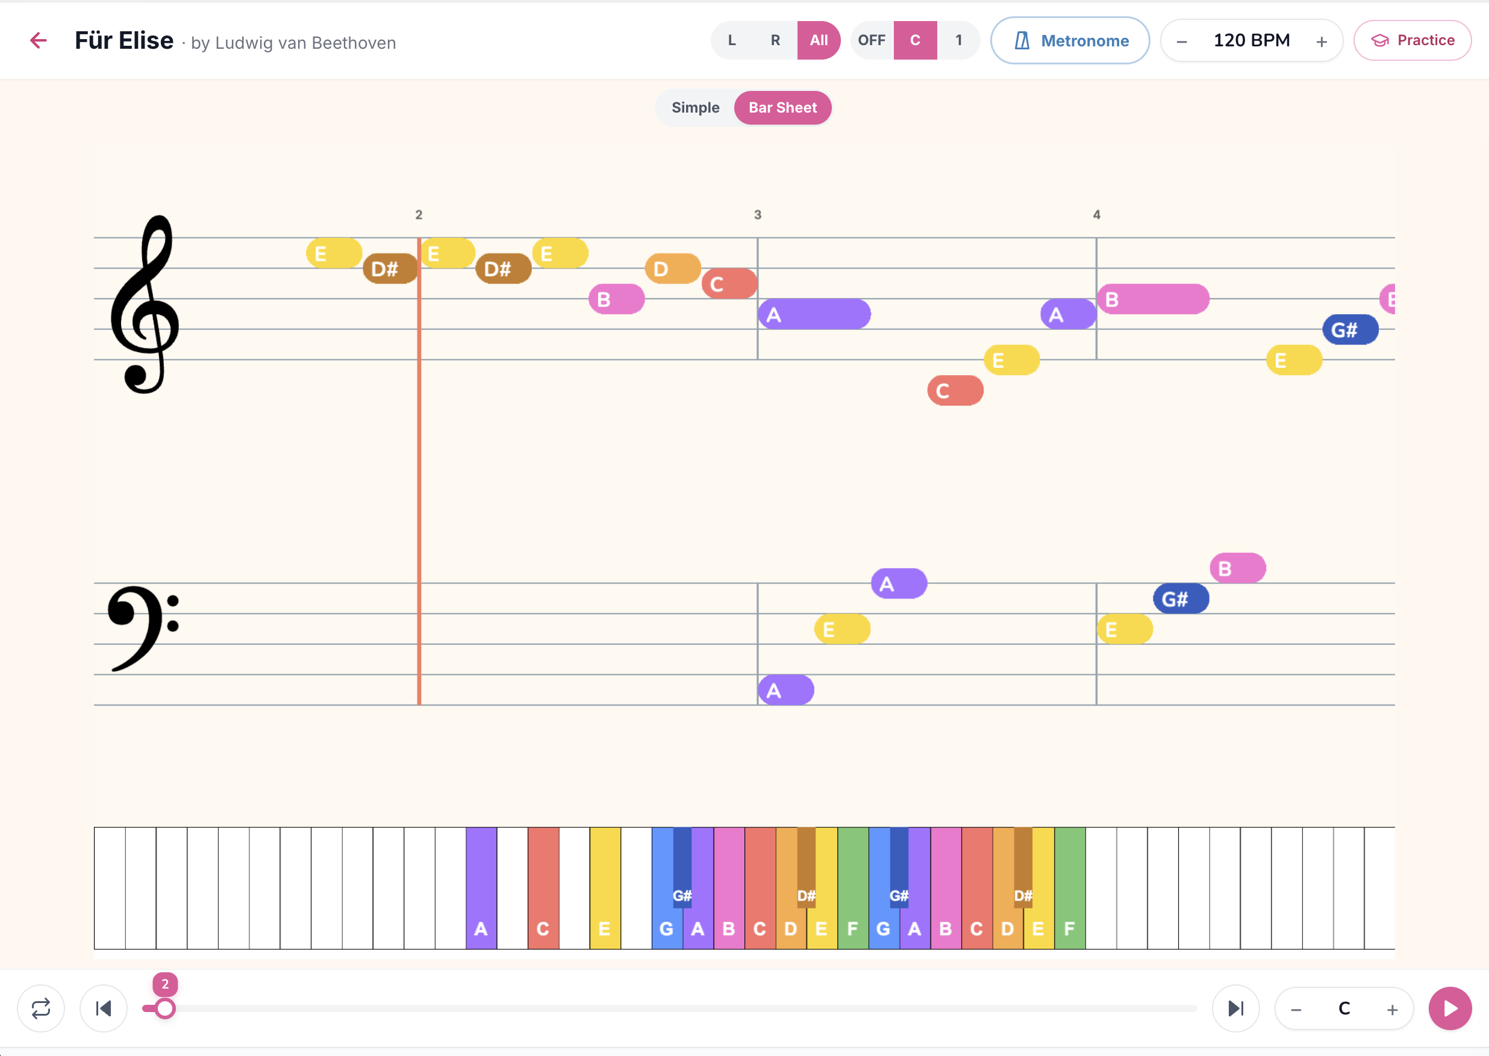Switch to Simple view tab

695,108
